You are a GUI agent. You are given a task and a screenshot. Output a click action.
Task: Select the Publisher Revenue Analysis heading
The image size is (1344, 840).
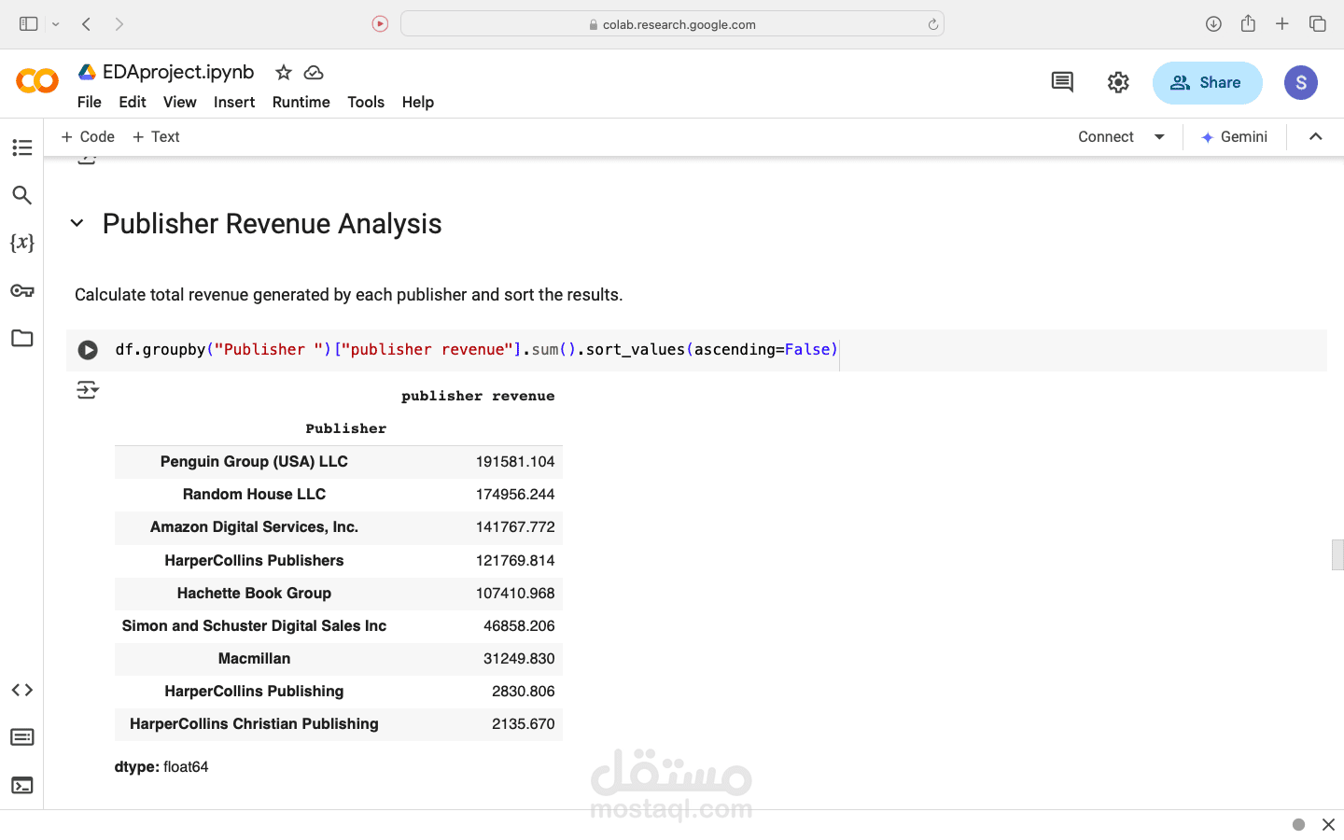(x=273, y=224)
